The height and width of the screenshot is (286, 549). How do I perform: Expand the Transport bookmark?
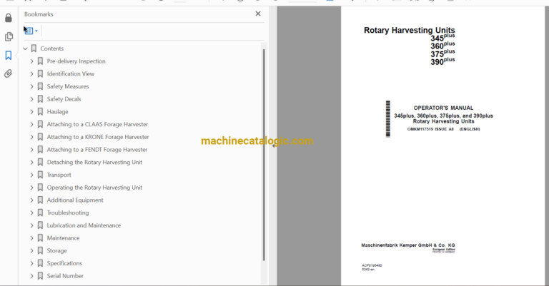click(32, 175)
